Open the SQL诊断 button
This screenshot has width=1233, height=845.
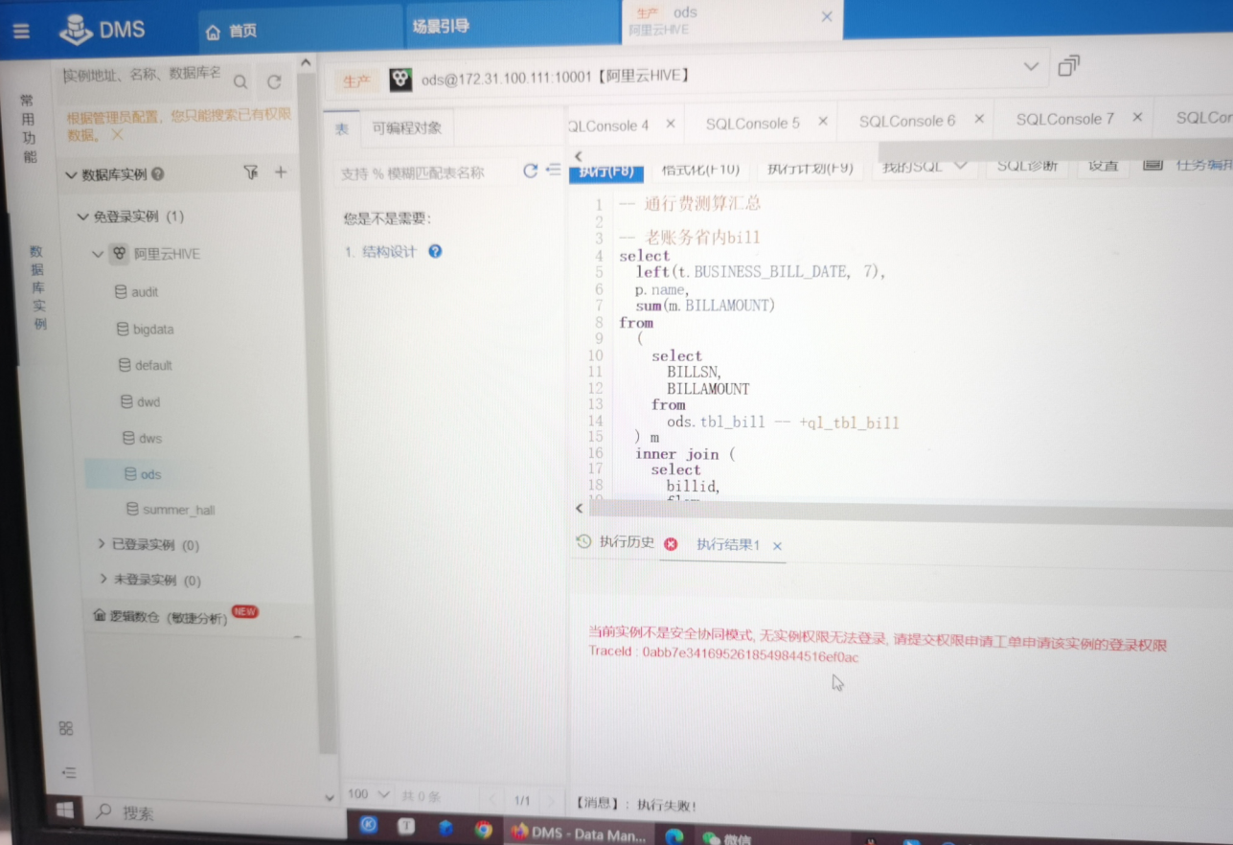click(x=1026, y=165)
